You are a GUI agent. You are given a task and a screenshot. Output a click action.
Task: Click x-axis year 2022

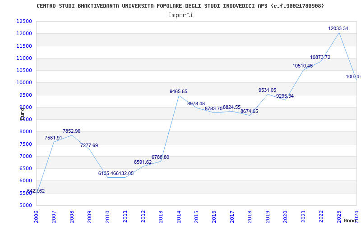pos(321,216)
